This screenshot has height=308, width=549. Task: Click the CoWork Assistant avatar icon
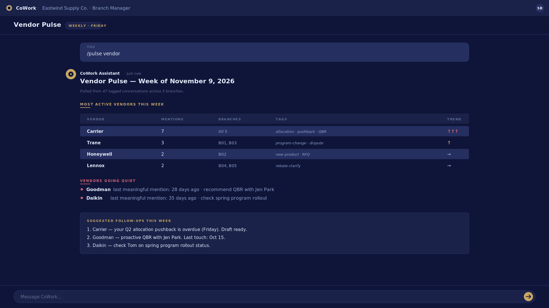71,74
